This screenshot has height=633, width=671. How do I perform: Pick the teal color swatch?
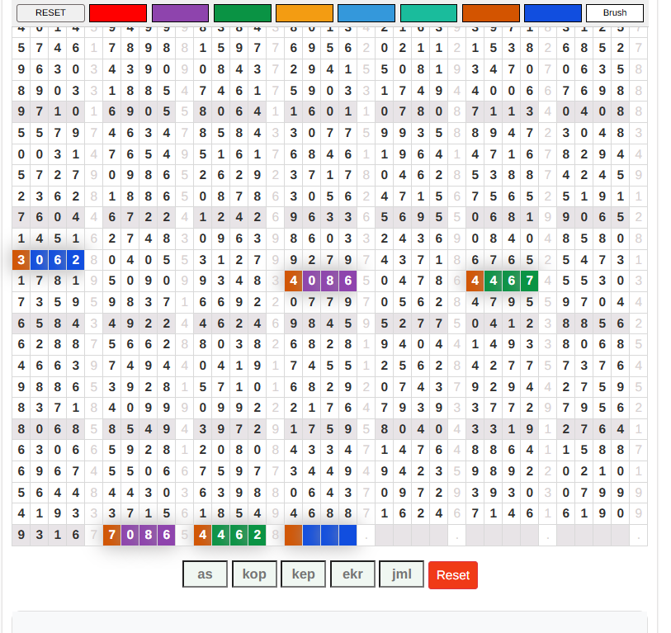pos(428,13)
